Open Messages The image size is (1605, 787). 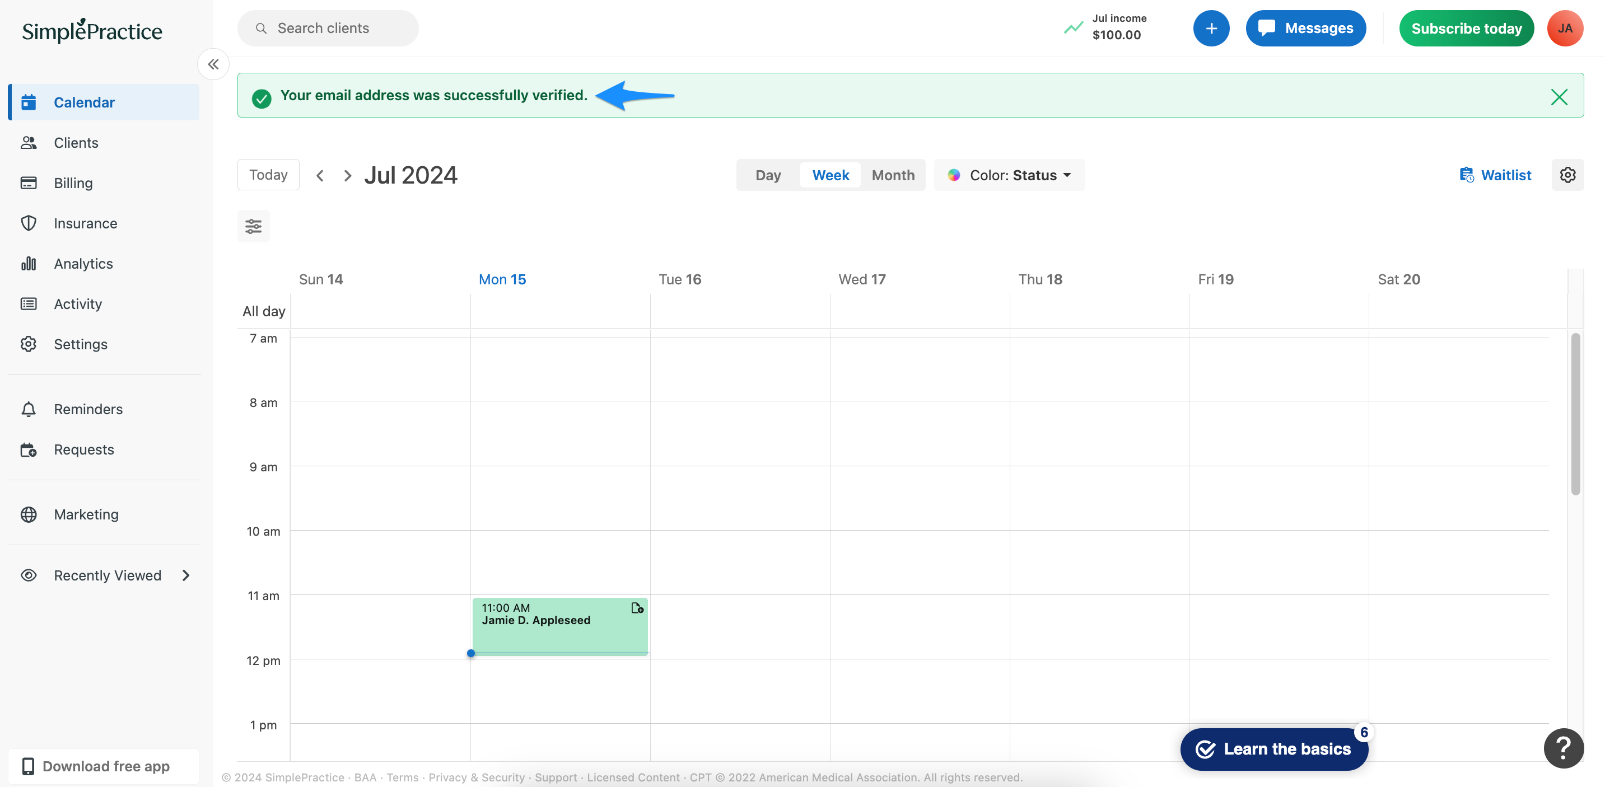1305,28
